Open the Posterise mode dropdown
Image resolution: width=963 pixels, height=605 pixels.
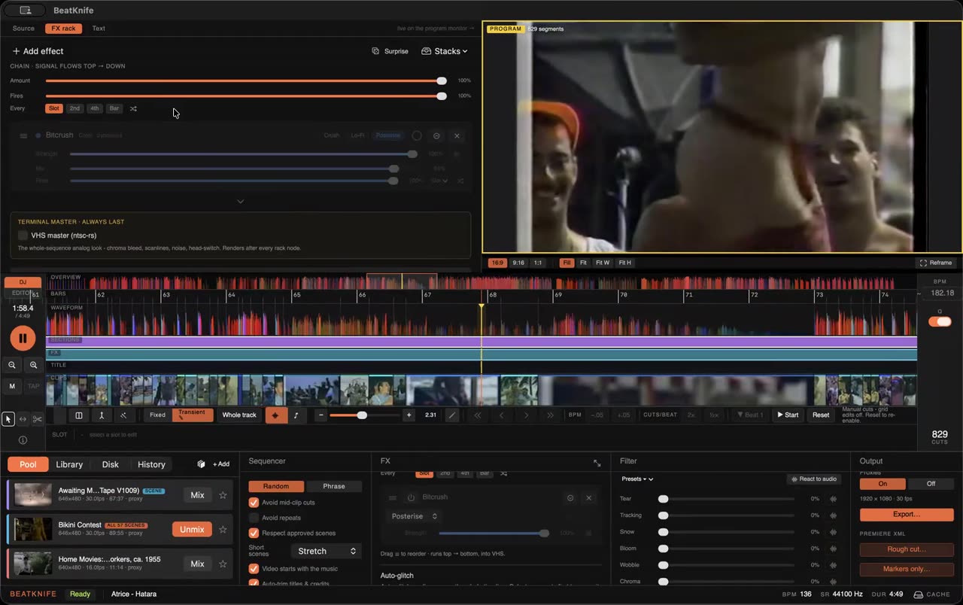click(414, 516)
